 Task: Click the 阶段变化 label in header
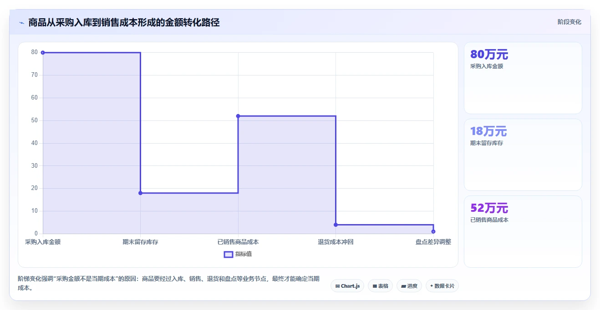pyautogui.click(x=569, y=22)
